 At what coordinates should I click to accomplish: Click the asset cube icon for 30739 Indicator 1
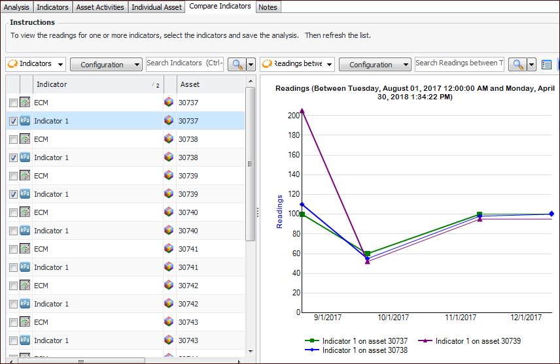(x=169, y=194)
